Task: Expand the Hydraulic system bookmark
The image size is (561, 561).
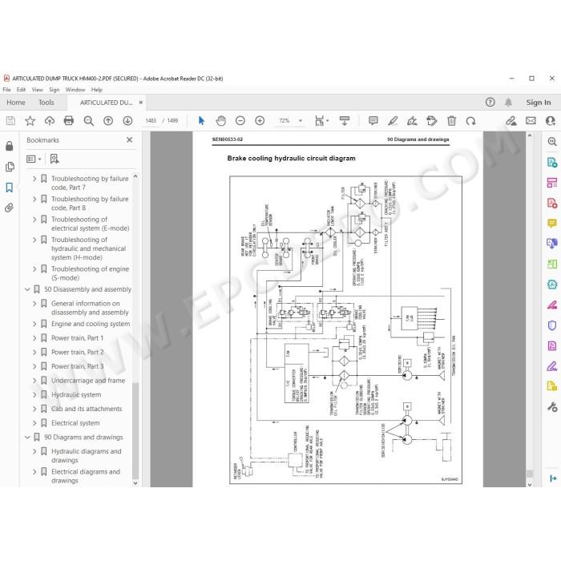Action: pyautogui.click(x=34, y=394)
